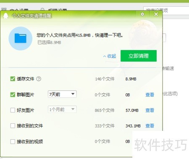The height and width of the screenshot is (159, 189).
Task: Uncheck the 群聊图片 checkbox
Action: (x=13, y=95)
